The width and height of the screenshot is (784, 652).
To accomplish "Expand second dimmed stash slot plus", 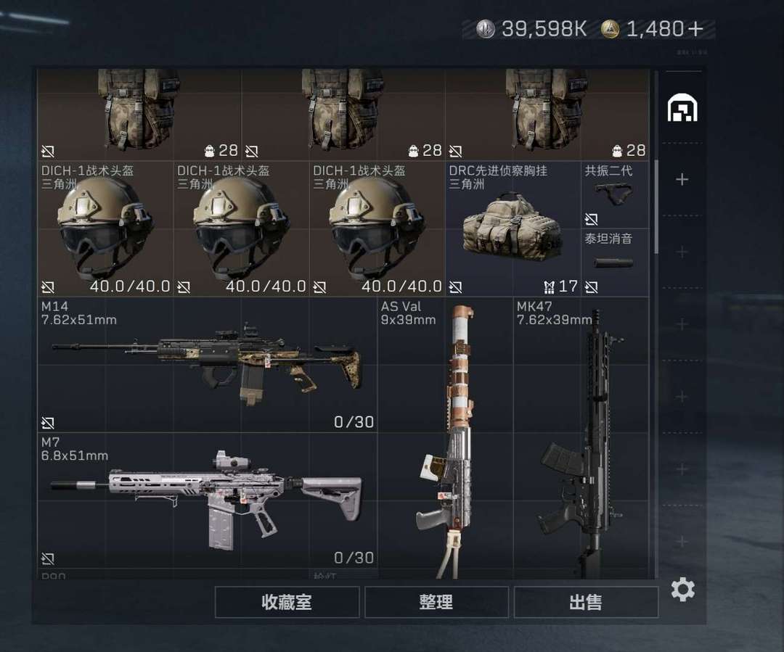I will pos(682,324).
